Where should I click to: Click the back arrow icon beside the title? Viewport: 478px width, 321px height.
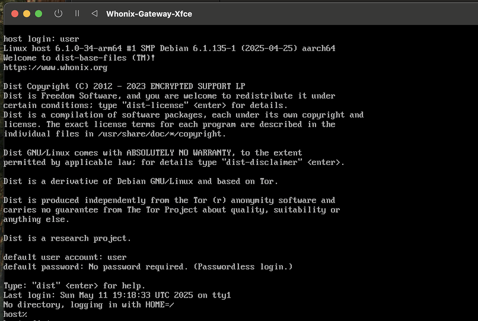[x=94, y=14]
